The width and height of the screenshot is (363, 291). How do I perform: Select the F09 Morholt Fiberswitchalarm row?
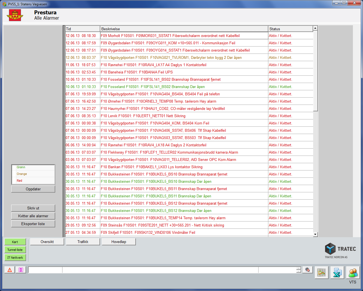tap(189, 36)
